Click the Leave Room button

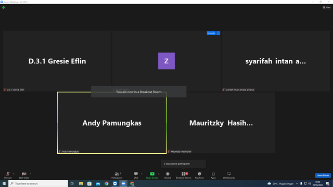[323, 176]
